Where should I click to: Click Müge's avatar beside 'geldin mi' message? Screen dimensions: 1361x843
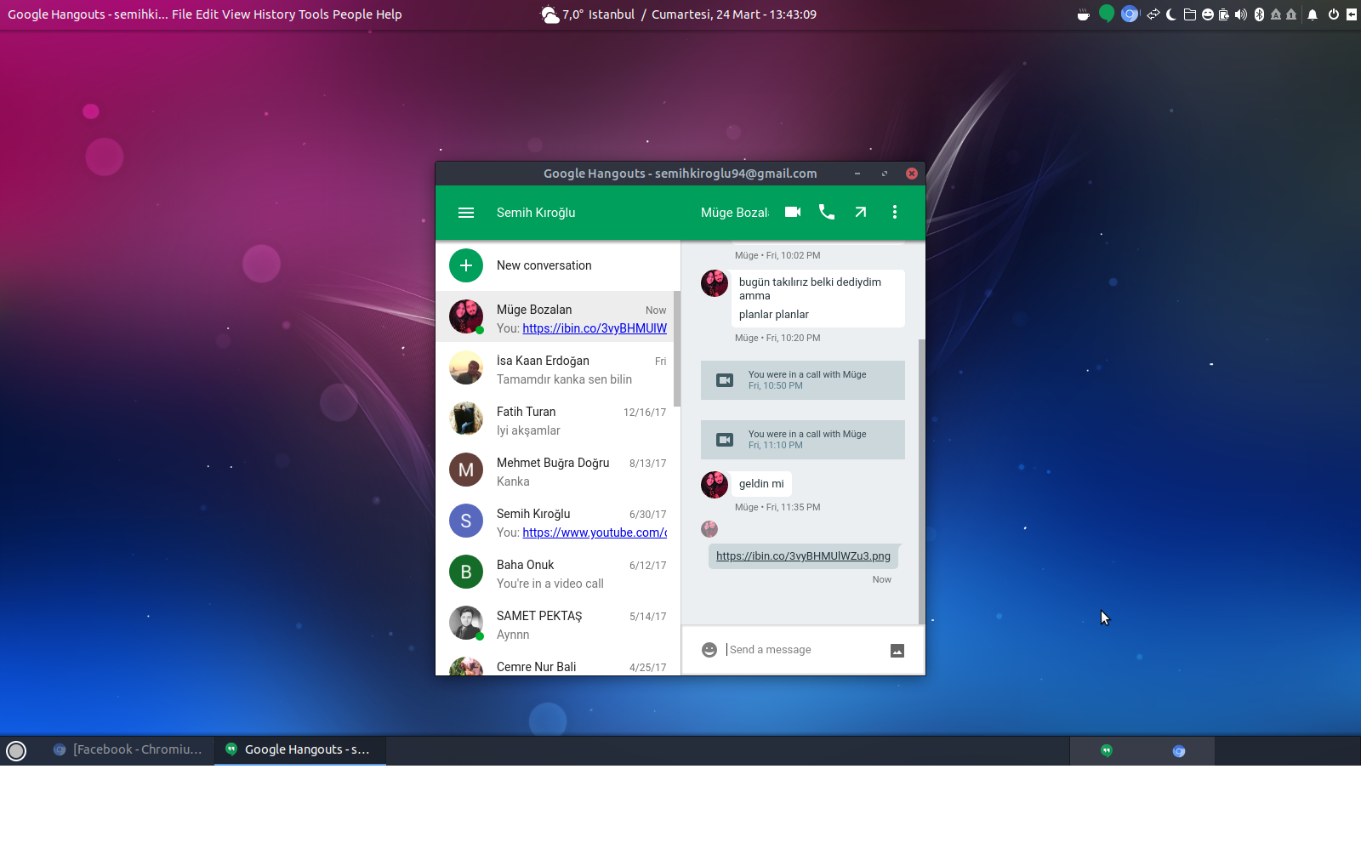coord(715,485)
